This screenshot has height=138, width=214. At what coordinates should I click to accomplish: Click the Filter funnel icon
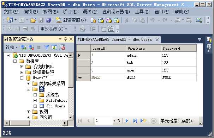click(x=47, y=48)
